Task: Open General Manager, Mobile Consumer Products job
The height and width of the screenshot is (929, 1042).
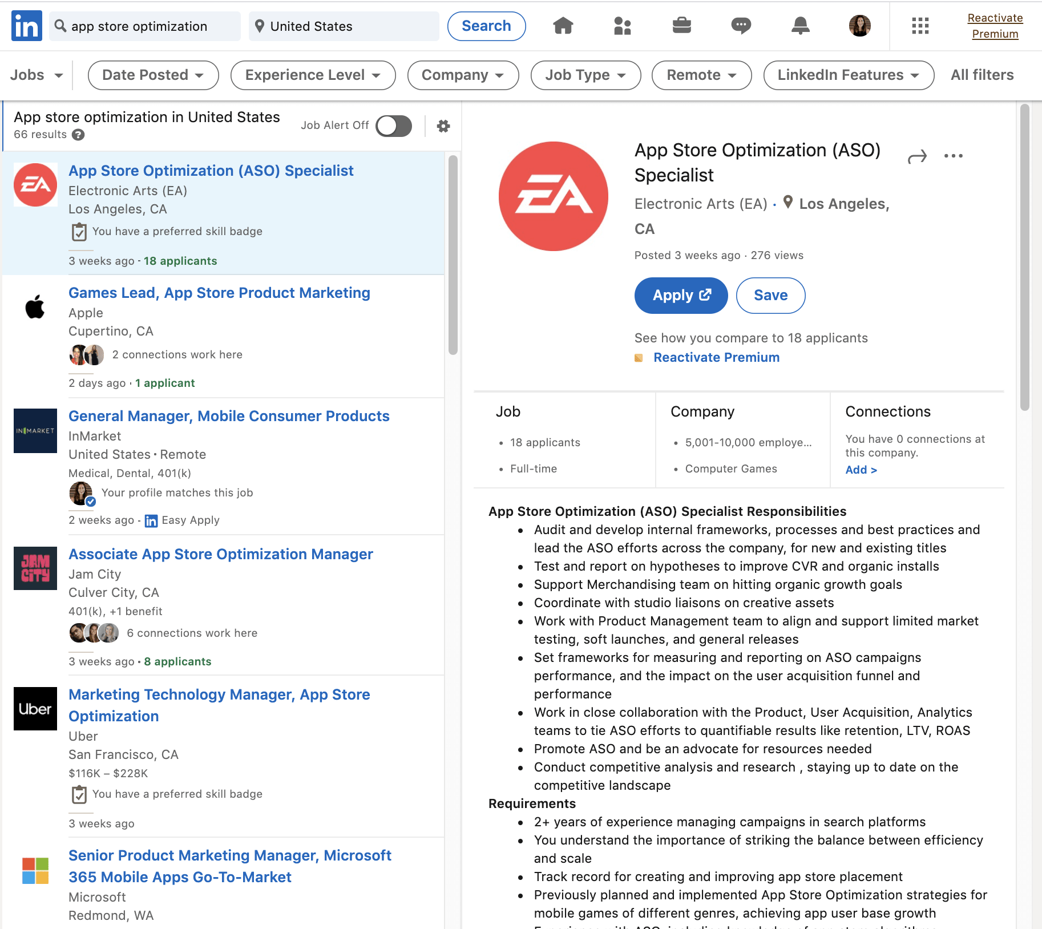Action: click(x=229, y=417)
